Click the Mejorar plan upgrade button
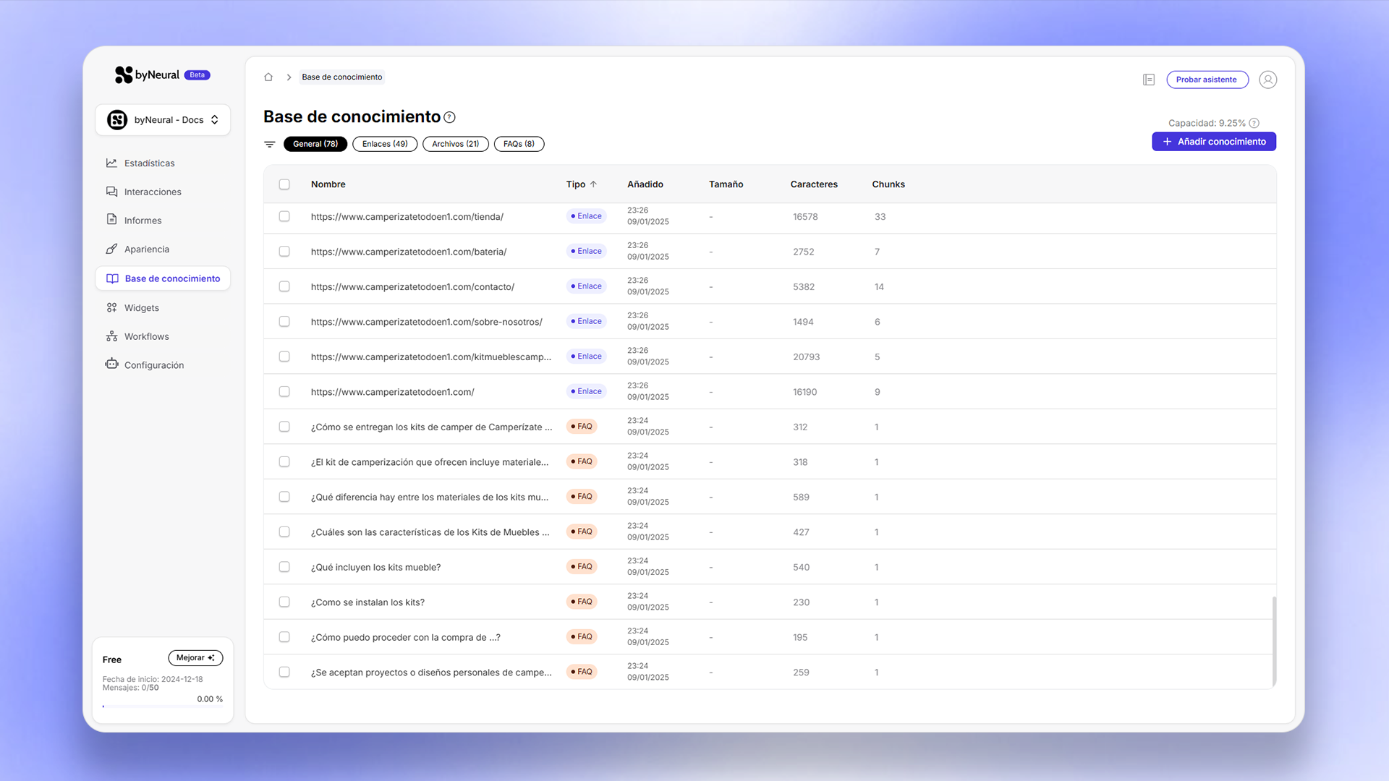The height and width of the screenshot is (781, 1389). click(x=195, y=657)
